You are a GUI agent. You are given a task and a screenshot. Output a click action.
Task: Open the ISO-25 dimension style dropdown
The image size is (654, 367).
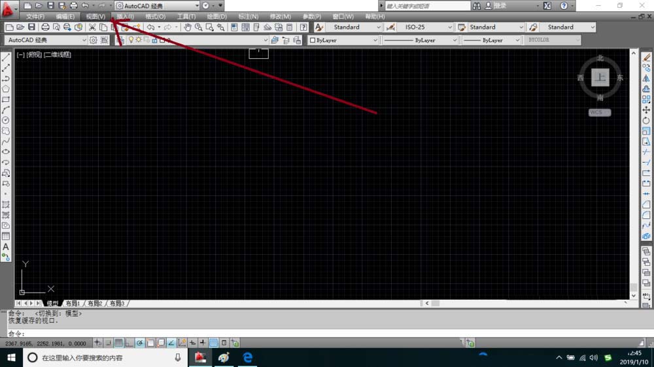[426, 27]
